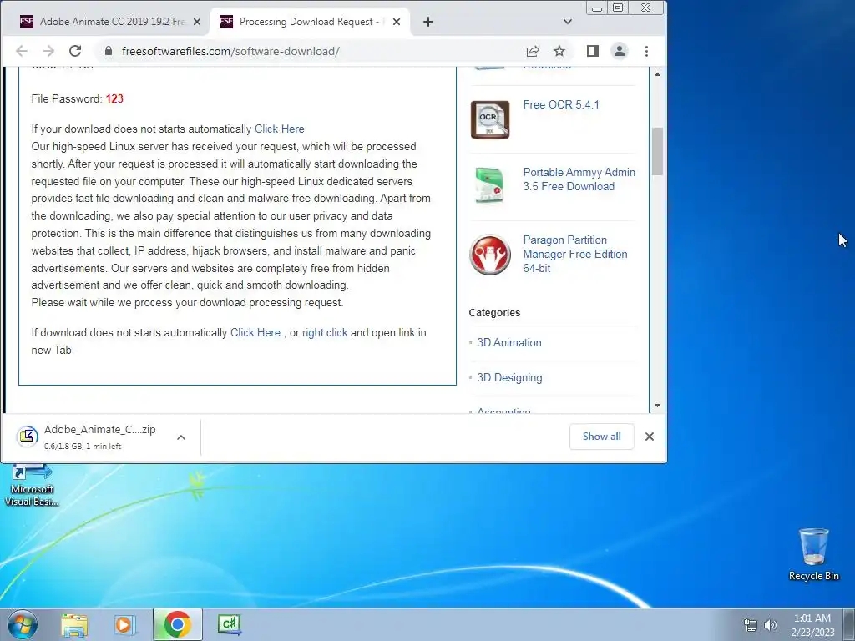Launch Windows Media Player from taskbar

124,624
